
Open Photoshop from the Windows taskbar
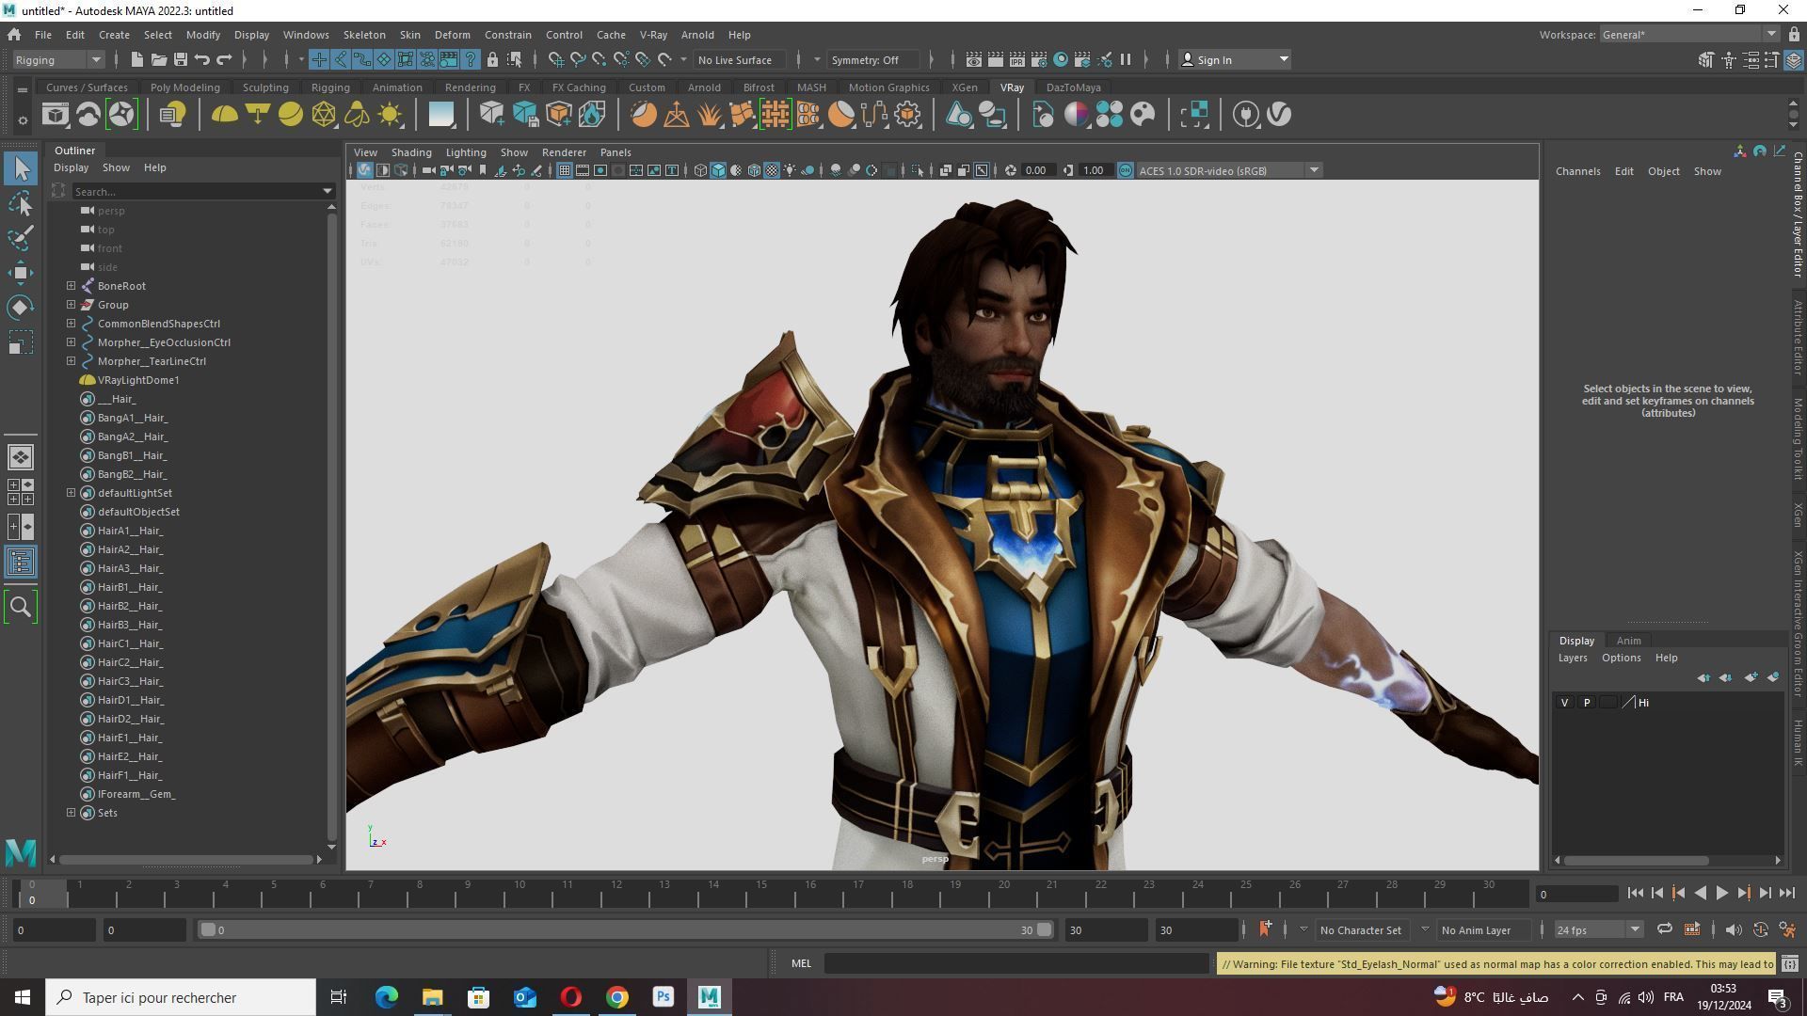[x=664, y=997]
